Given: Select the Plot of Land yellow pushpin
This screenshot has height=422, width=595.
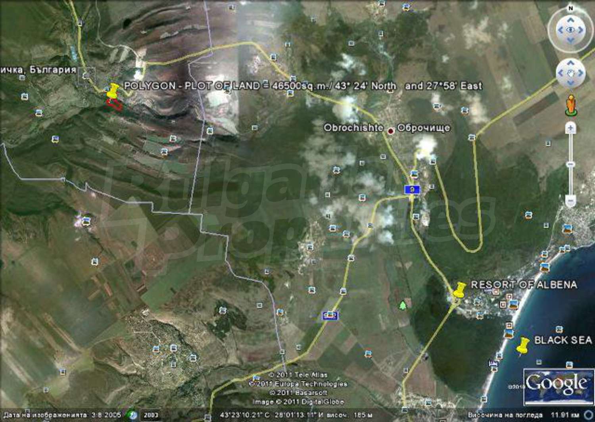Looking at the screenshot, I should point(113,91).
